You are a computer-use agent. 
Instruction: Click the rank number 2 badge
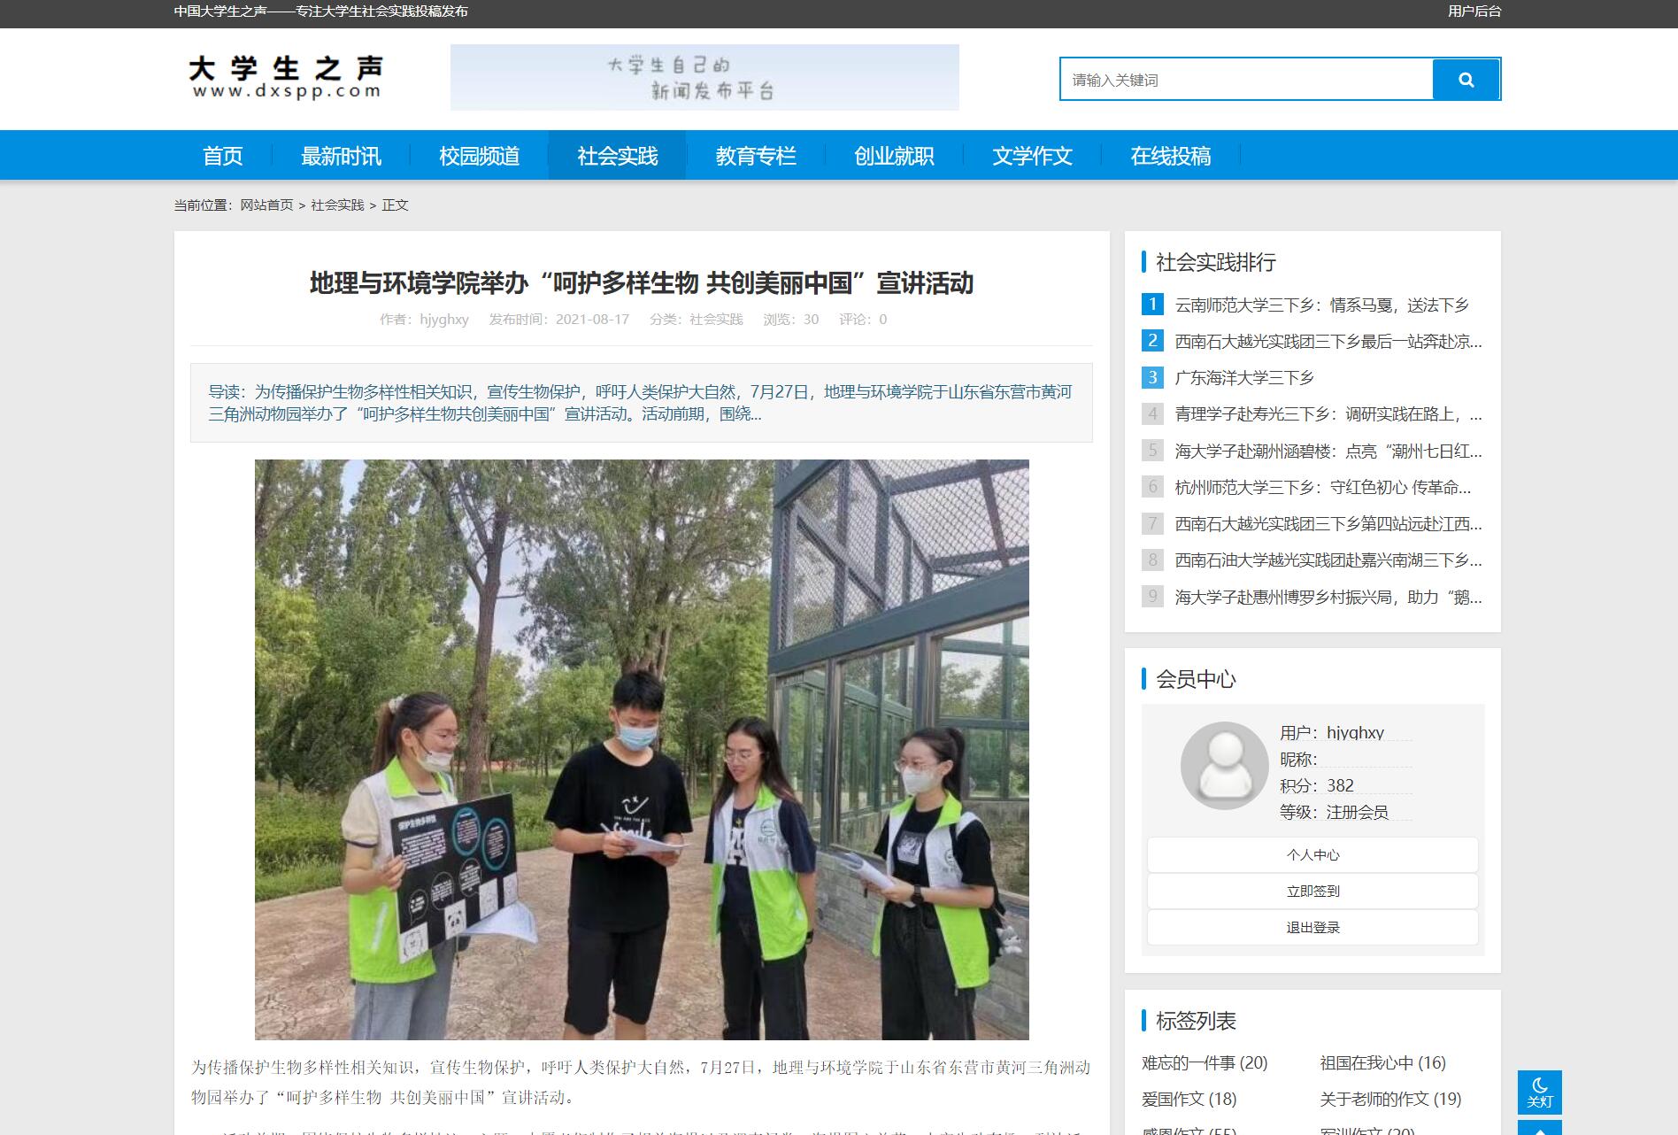(1152, 341)
